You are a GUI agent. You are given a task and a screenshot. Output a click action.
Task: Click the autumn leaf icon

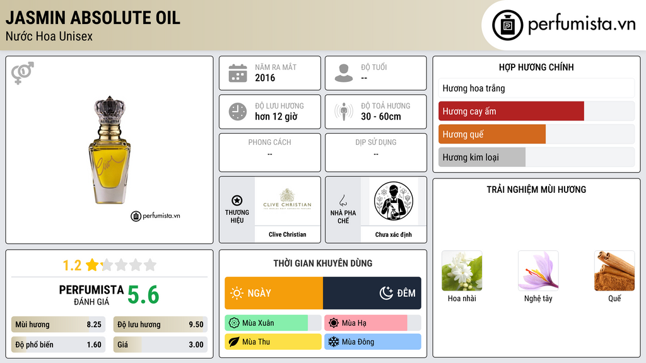tap(234, 342)
